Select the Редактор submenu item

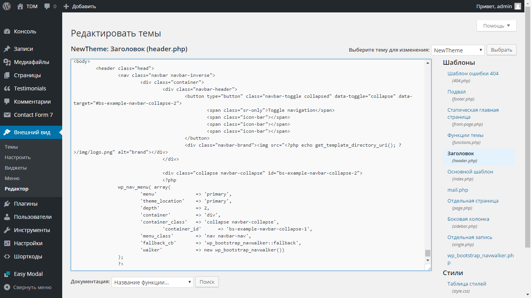17,189
